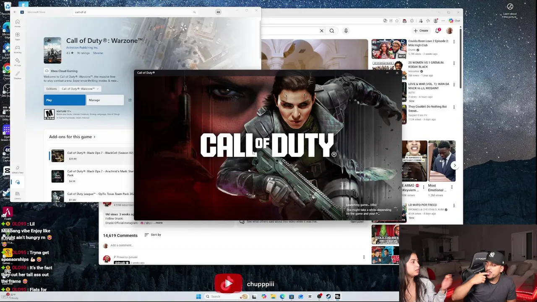
Task: Open They Couldn't Do Nothing But Sweat video
Action: click(428, 109)
